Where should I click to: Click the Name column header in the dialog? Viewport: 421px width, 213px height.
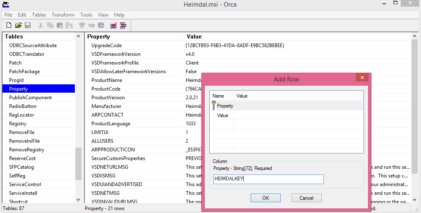tap(222, 96)
